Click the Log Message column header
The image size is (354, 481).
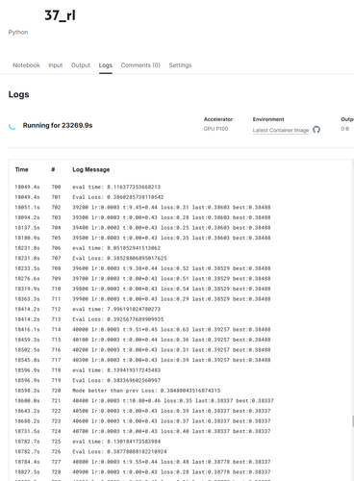pos(91,169)
